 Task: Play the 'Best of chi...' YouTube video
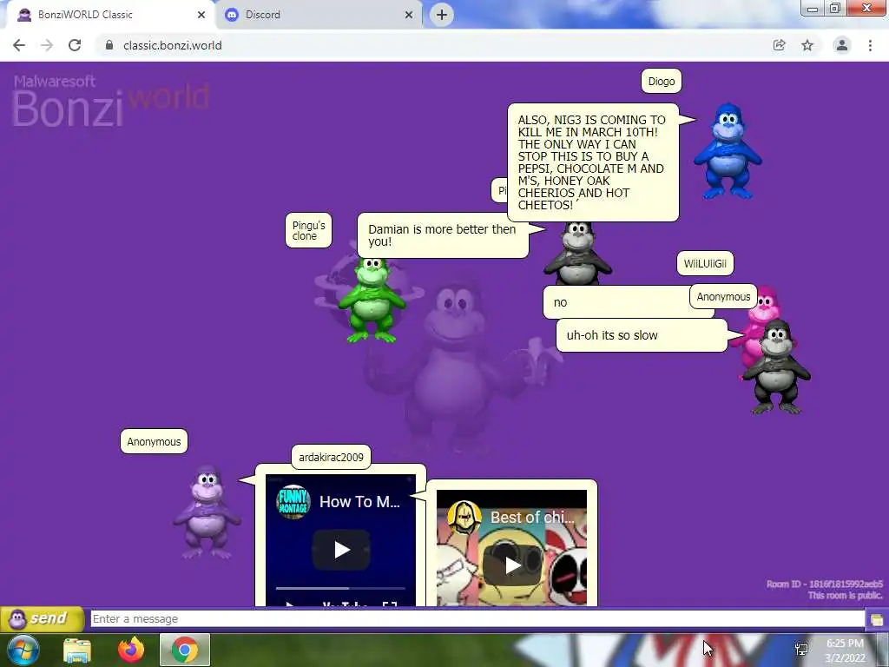pyautogui.click(x=511, y=565)
